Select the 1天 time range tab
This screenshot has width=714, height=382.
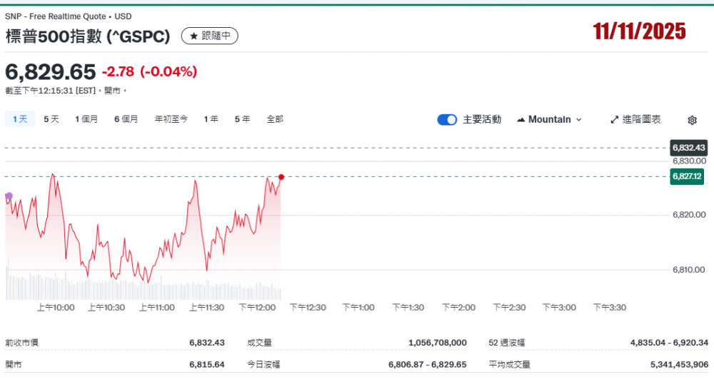click(20, 119)
